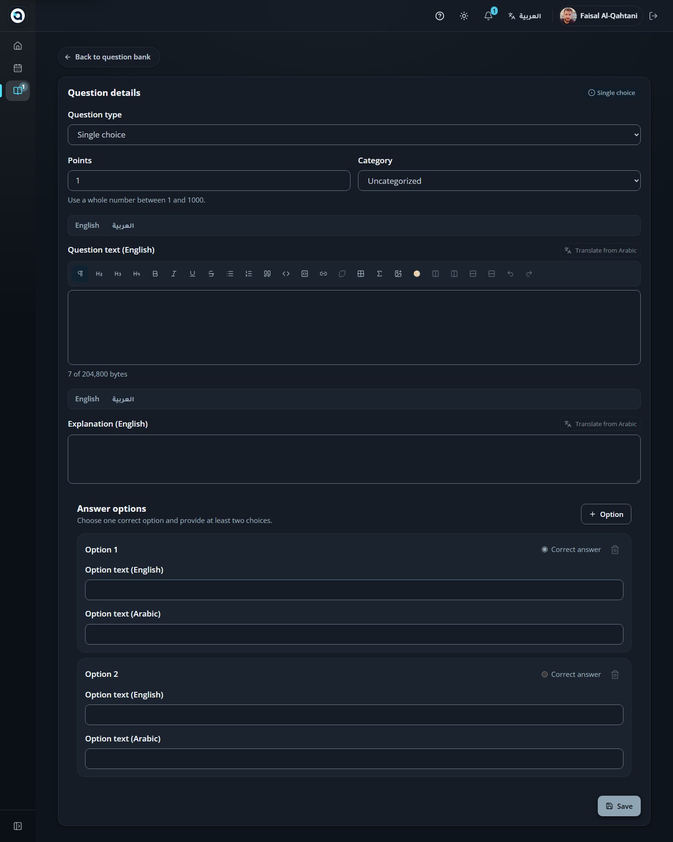
Task: Click the logout icon
Action: point(654,16)
